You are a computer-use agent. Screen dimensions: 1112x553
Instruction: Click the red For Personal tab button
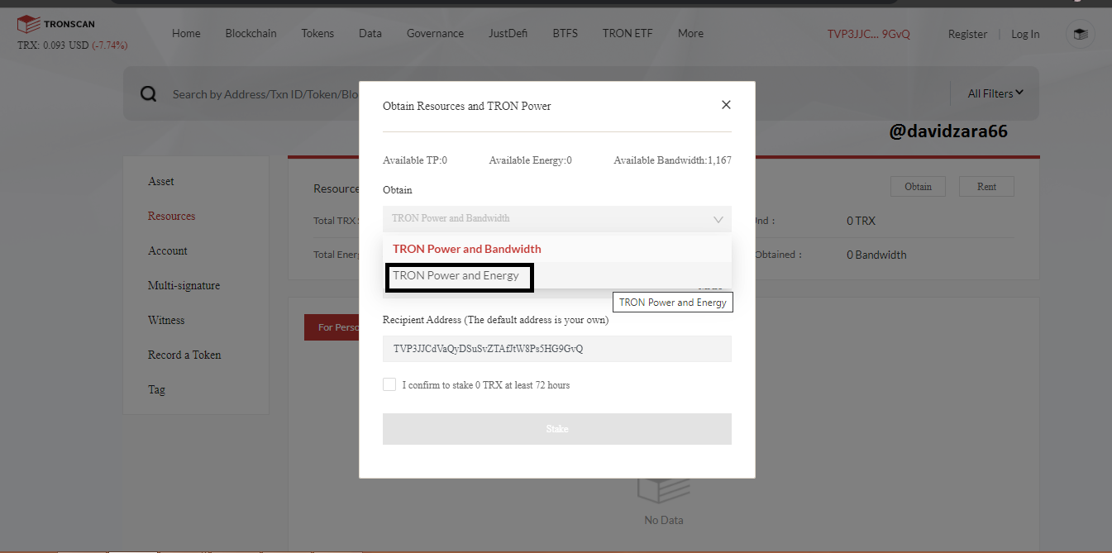332,327
